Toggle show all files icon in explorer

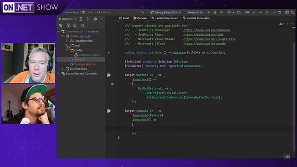tap(61, 26)
